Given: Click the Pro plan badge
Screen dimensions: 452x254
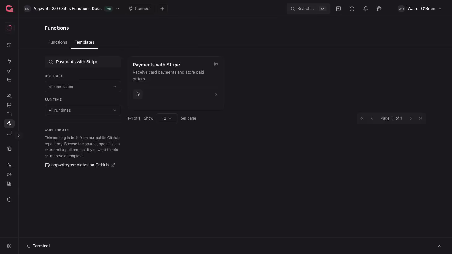Looking at the screenshot, I should pyautogui.click(x=108, y=9).
